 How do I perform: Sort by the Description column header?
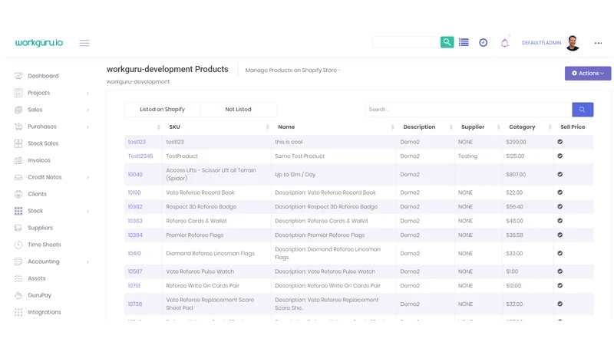(419, 127)
